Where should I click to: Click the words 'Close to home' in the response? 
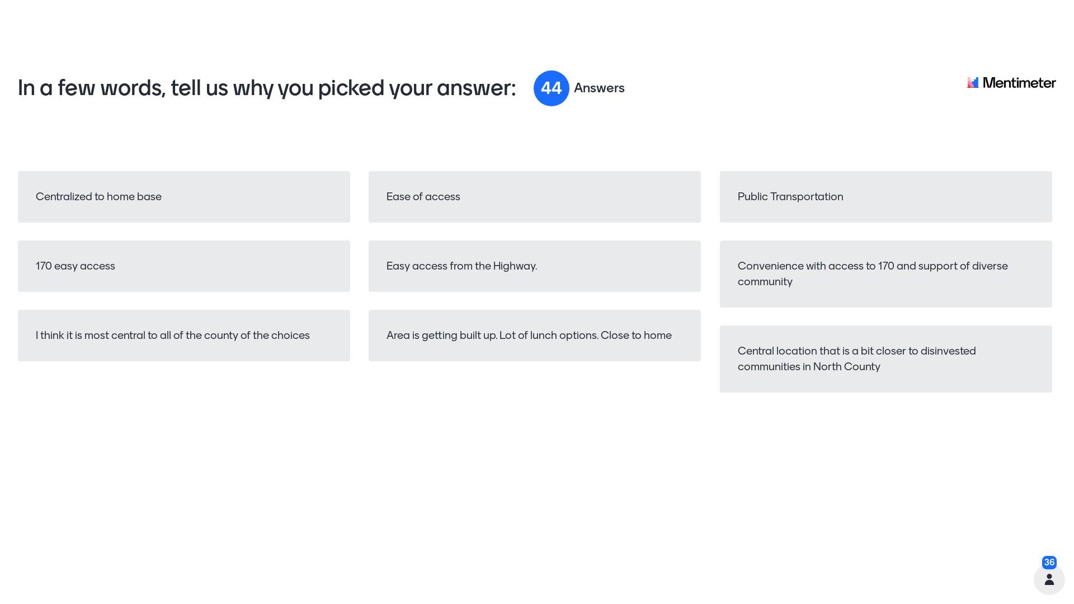(636, 336)
